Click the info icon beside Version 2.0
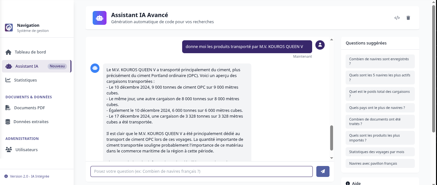Screen dimensions: 437x185 [x=6, y=176]
